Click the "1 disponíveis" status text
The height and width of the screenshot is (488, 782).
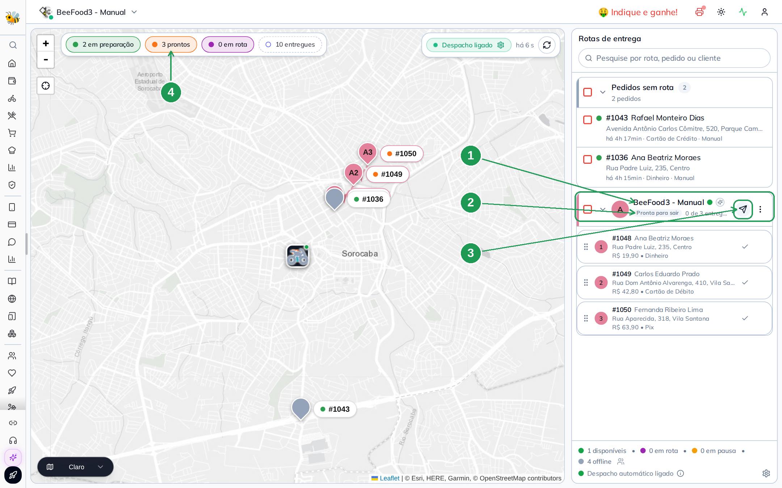coord(607,451)
